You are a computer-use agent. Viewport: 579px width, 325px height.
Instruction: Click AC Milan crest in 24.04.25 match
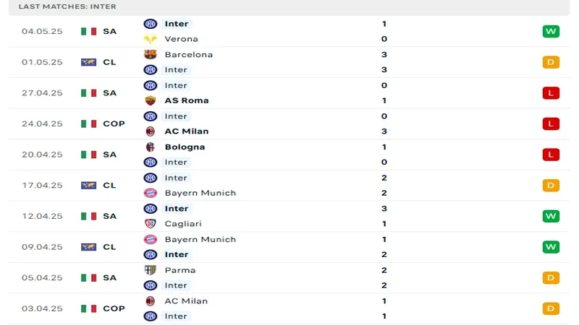(150, 131)
